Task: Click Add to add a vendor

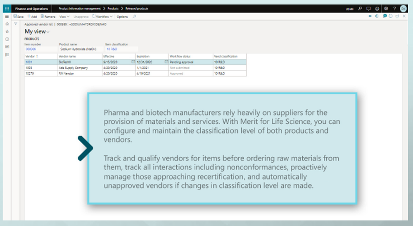Action: coord(32,17)
